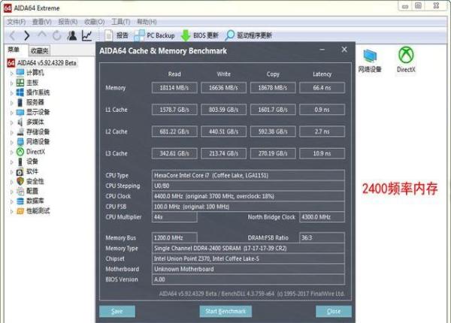Click the back navigation arrow
Screen dimensions: 451x323
12,35
